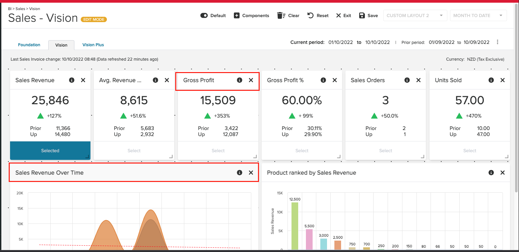Save the dashboard layout
519x252 pixels.
click(362, 15)
